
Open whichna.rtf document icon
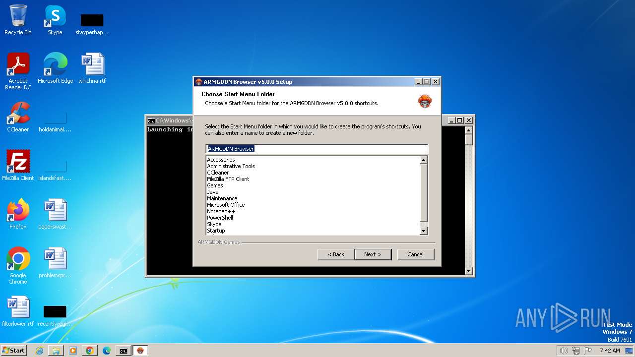point(92,68)
